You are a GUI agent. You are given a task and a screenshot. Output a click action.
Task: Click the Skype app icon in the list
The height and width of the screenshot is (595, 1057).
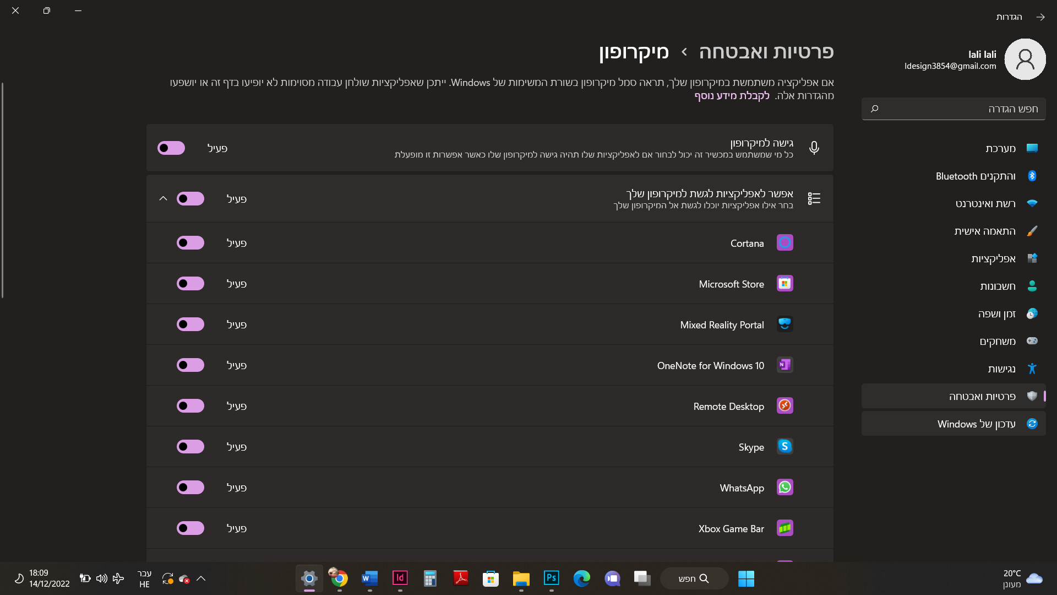(784, 446)
